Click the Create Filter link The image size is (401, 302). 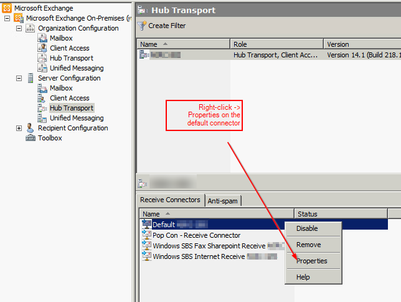tap(167, 26)
